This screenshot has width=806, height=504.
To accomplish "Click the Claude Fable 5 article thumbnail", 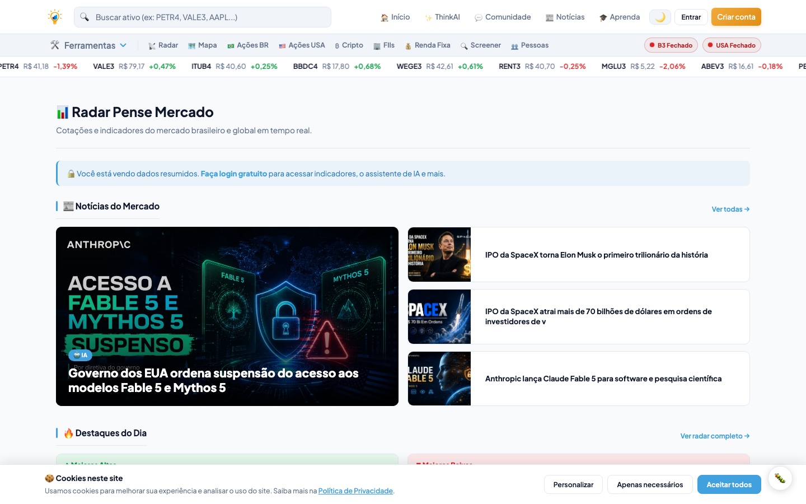I will (x=439, y=379).
